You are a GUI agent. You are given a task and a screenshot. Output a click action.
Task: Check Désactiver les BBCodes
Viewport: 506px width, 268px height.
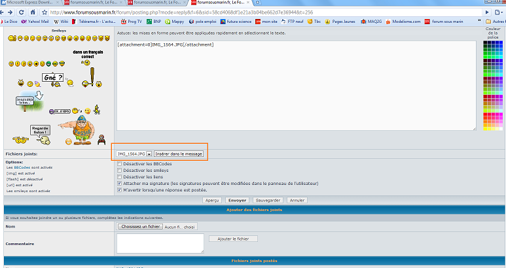click(118, 163)
